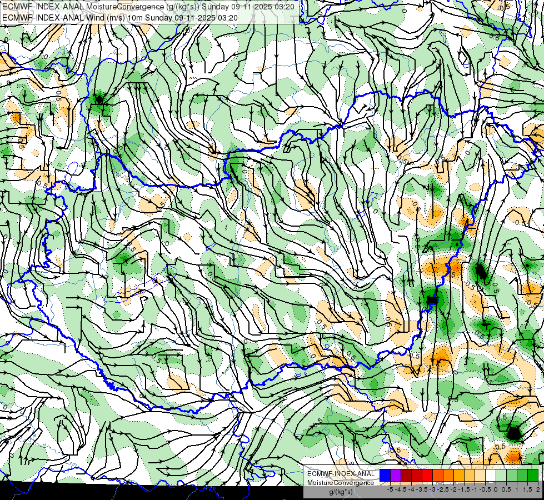Pick the palest green swatch between 0 and 0.5
Image resolution: width=544 pixels, height=500 pixels.
(501, 476)
